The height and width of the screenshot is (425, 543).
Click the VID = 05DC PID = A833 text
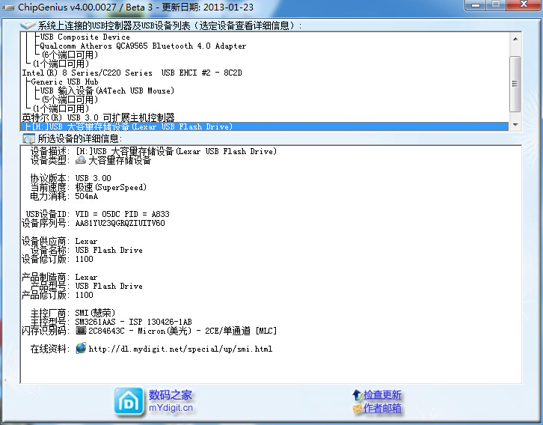[x=122, y=214]
